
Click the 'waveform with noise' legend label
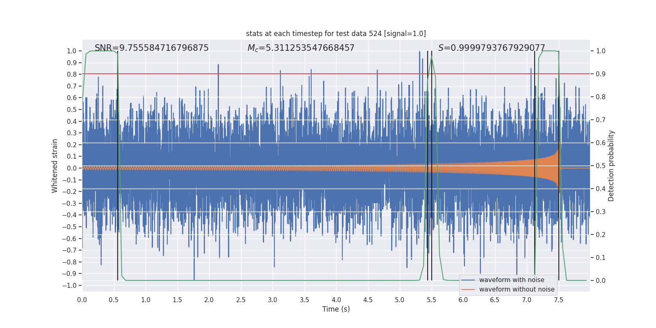pos(512,280)
